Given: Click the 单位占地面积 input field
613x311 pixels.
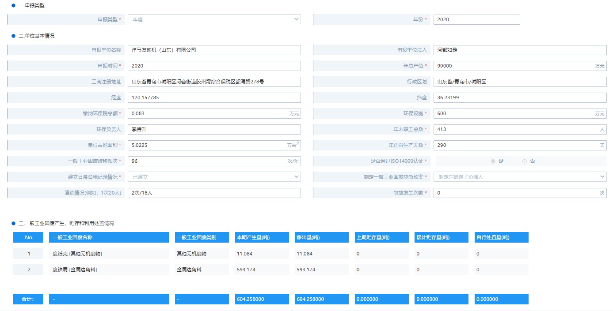Looking at the screenshot, I should point(207,145).
